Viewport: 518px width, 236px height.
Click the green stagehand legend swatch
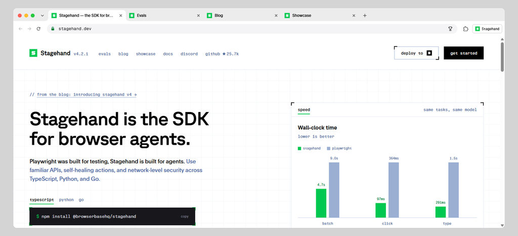(x=299, y=148)
